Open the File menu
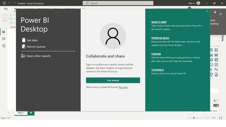This screenshot has width=226, height=127. click(x=6, y=9)
